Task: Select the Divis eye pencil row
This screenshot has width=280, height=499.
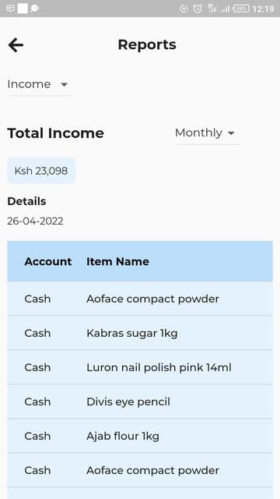Action: pyautogui.click(x=140, y=402)
